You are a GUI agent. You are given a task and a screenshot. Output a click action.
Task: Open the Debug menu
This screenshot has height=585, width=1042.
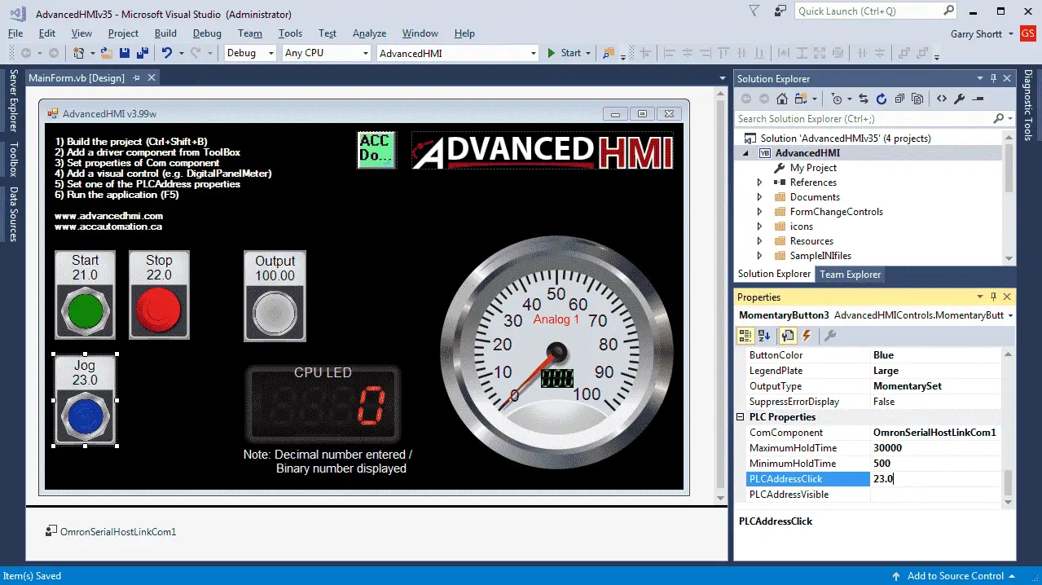click(207, 33)
